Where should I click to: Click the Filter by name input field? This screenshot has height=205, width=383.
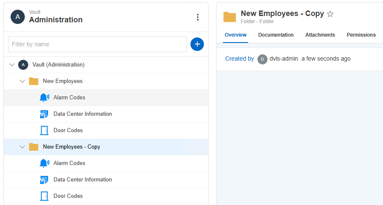point(97,44)
